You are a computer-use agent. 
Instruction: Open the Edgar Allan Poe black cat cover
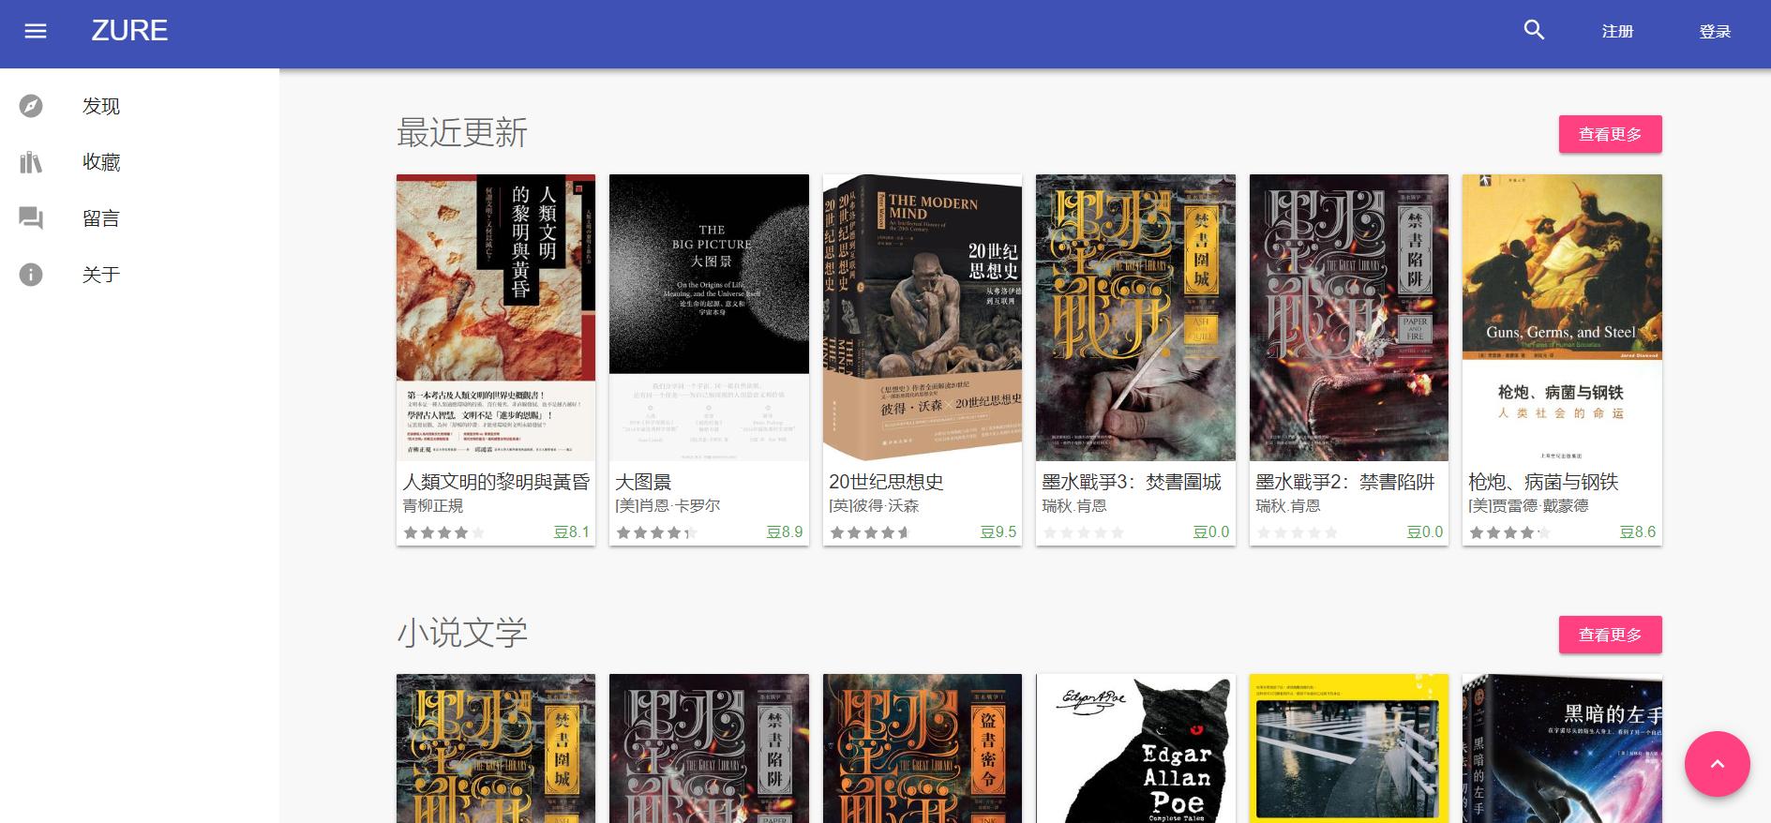coord(1135,748)
